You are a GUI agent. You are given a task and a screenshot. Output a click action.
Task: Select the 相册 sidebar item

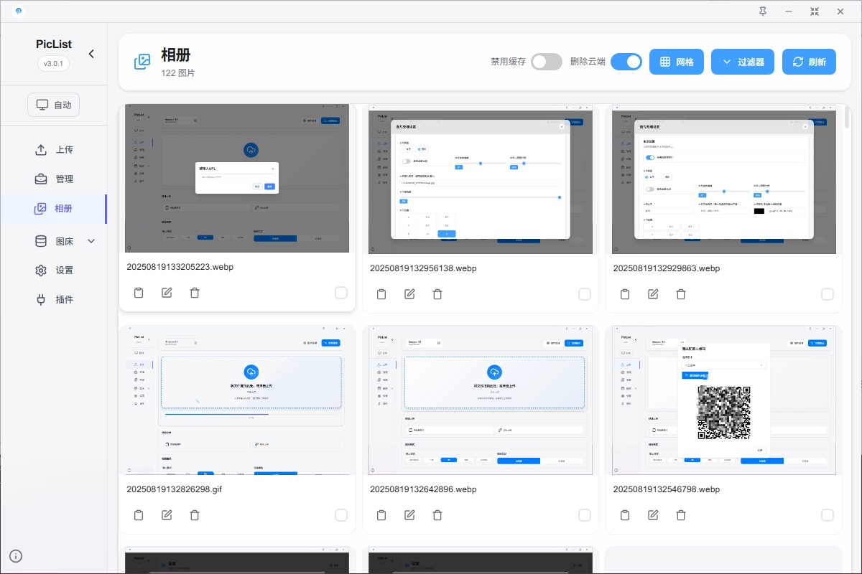click(x=54, y=209)
